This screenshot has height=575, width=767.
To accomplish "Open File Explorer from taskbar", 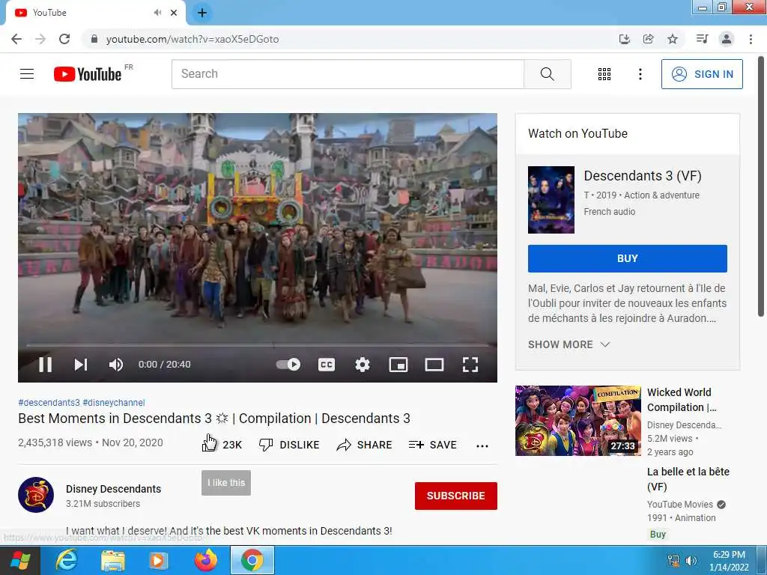I will click(x=112, y=560).
